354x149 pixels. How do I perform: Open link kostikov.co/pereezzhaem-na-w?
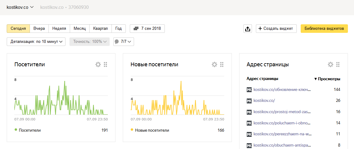click(x=282, y=134)
